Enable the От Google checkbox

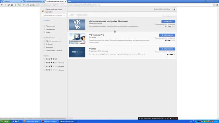tap(44, 44)
